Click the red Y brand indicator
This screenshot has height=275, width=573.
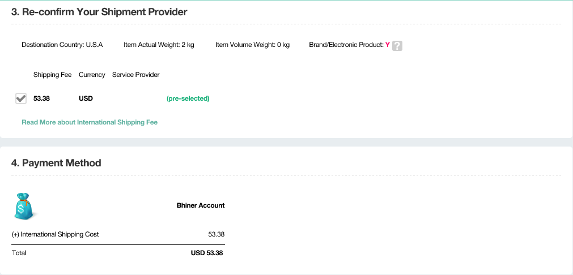click(x=388, y=45)
